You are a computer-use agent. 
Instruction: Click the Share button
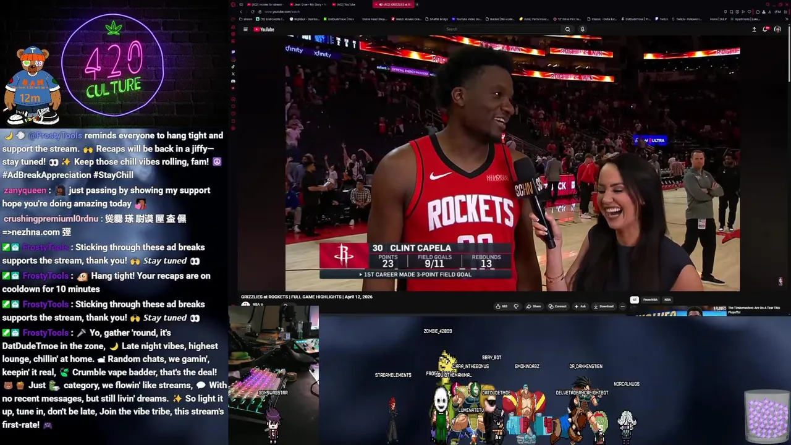pos(533,307)
